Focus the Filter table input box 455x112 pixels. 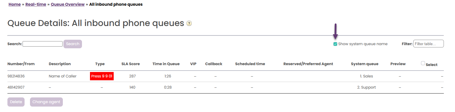click(x=428, y=44)
